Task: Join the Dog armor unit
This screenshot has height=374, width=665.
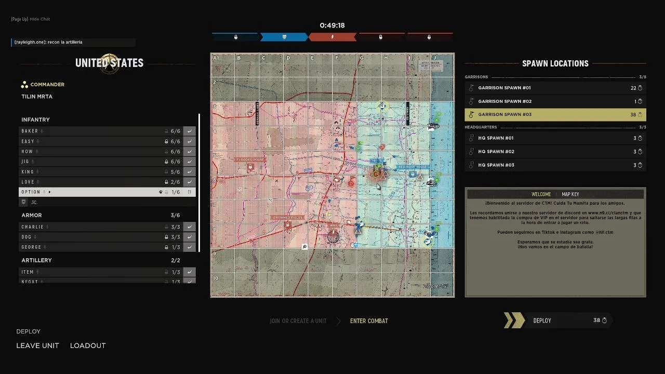Action: [x=190, y=237]
